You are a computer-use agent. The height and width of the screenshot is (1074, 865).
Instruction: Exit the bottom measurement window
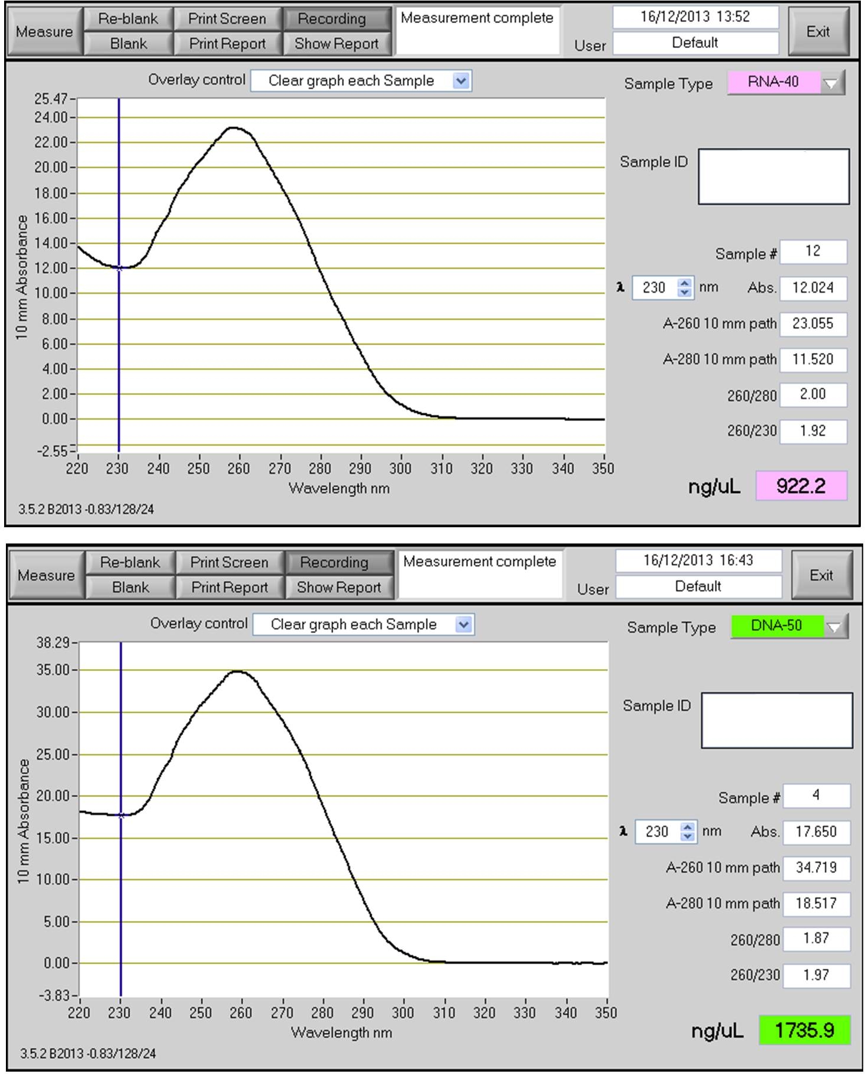point(821,575)
